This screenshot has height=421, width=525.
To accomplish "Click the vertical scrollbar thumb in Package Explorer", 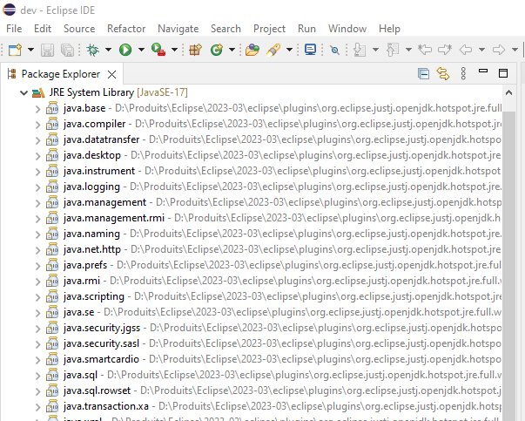I will point(509,266).
